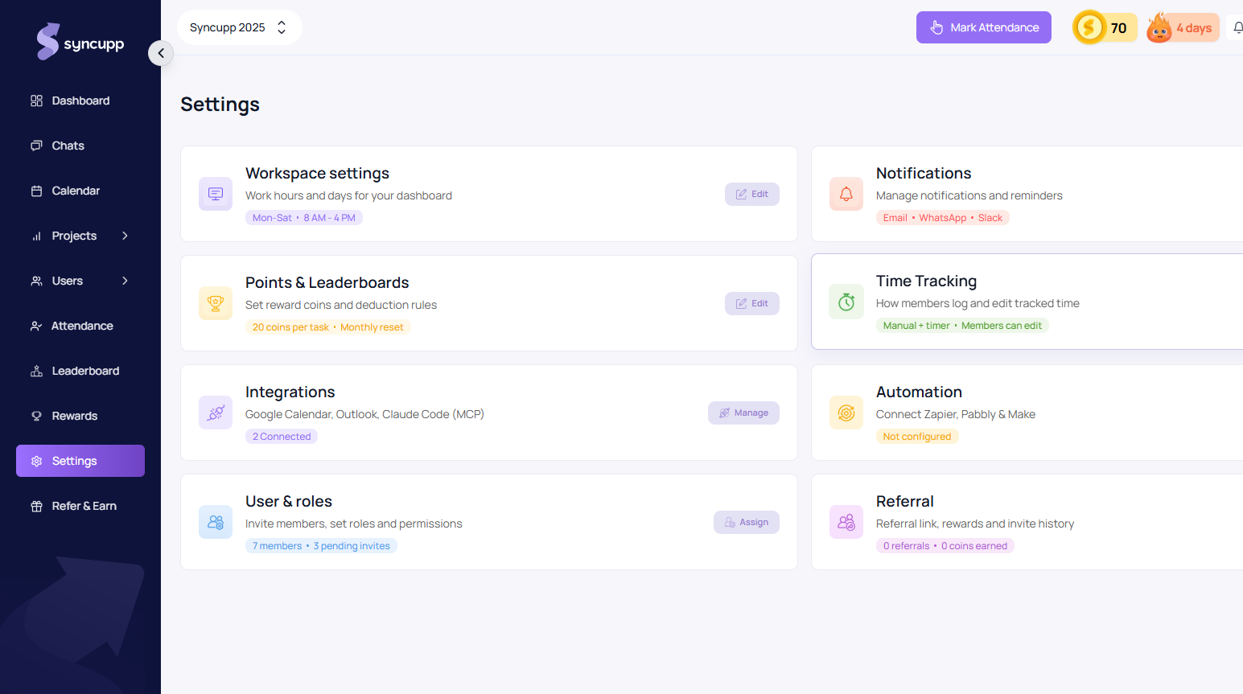The height and width of the screenshot is (694, 1243).
Task: Open the Time Tracking card title
Action: pyautogui.click(x=926, y=281)
